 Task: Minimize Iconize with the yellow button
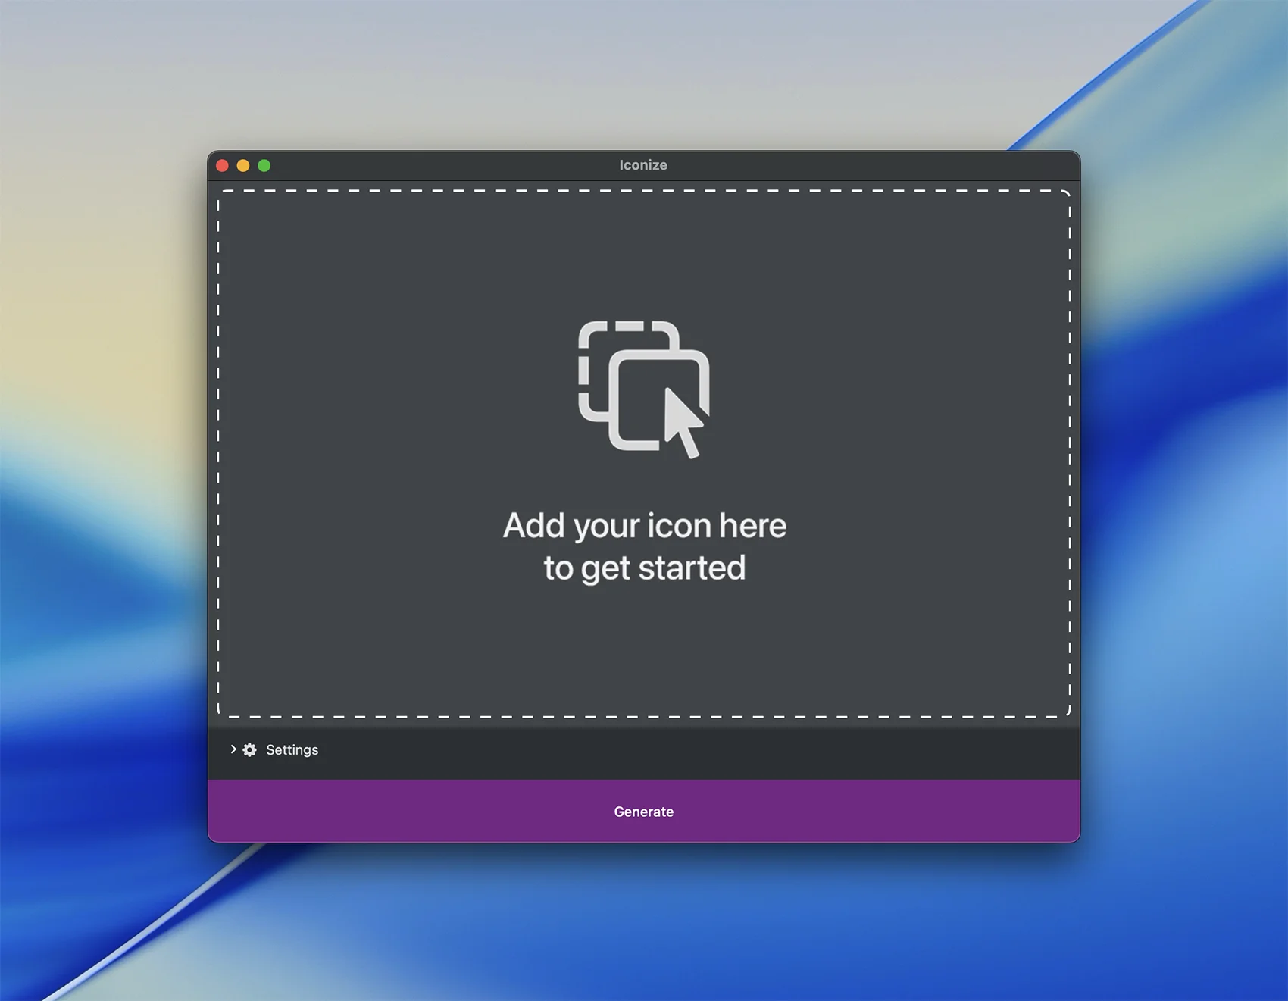pyautogui.click(x=243, y=165)
